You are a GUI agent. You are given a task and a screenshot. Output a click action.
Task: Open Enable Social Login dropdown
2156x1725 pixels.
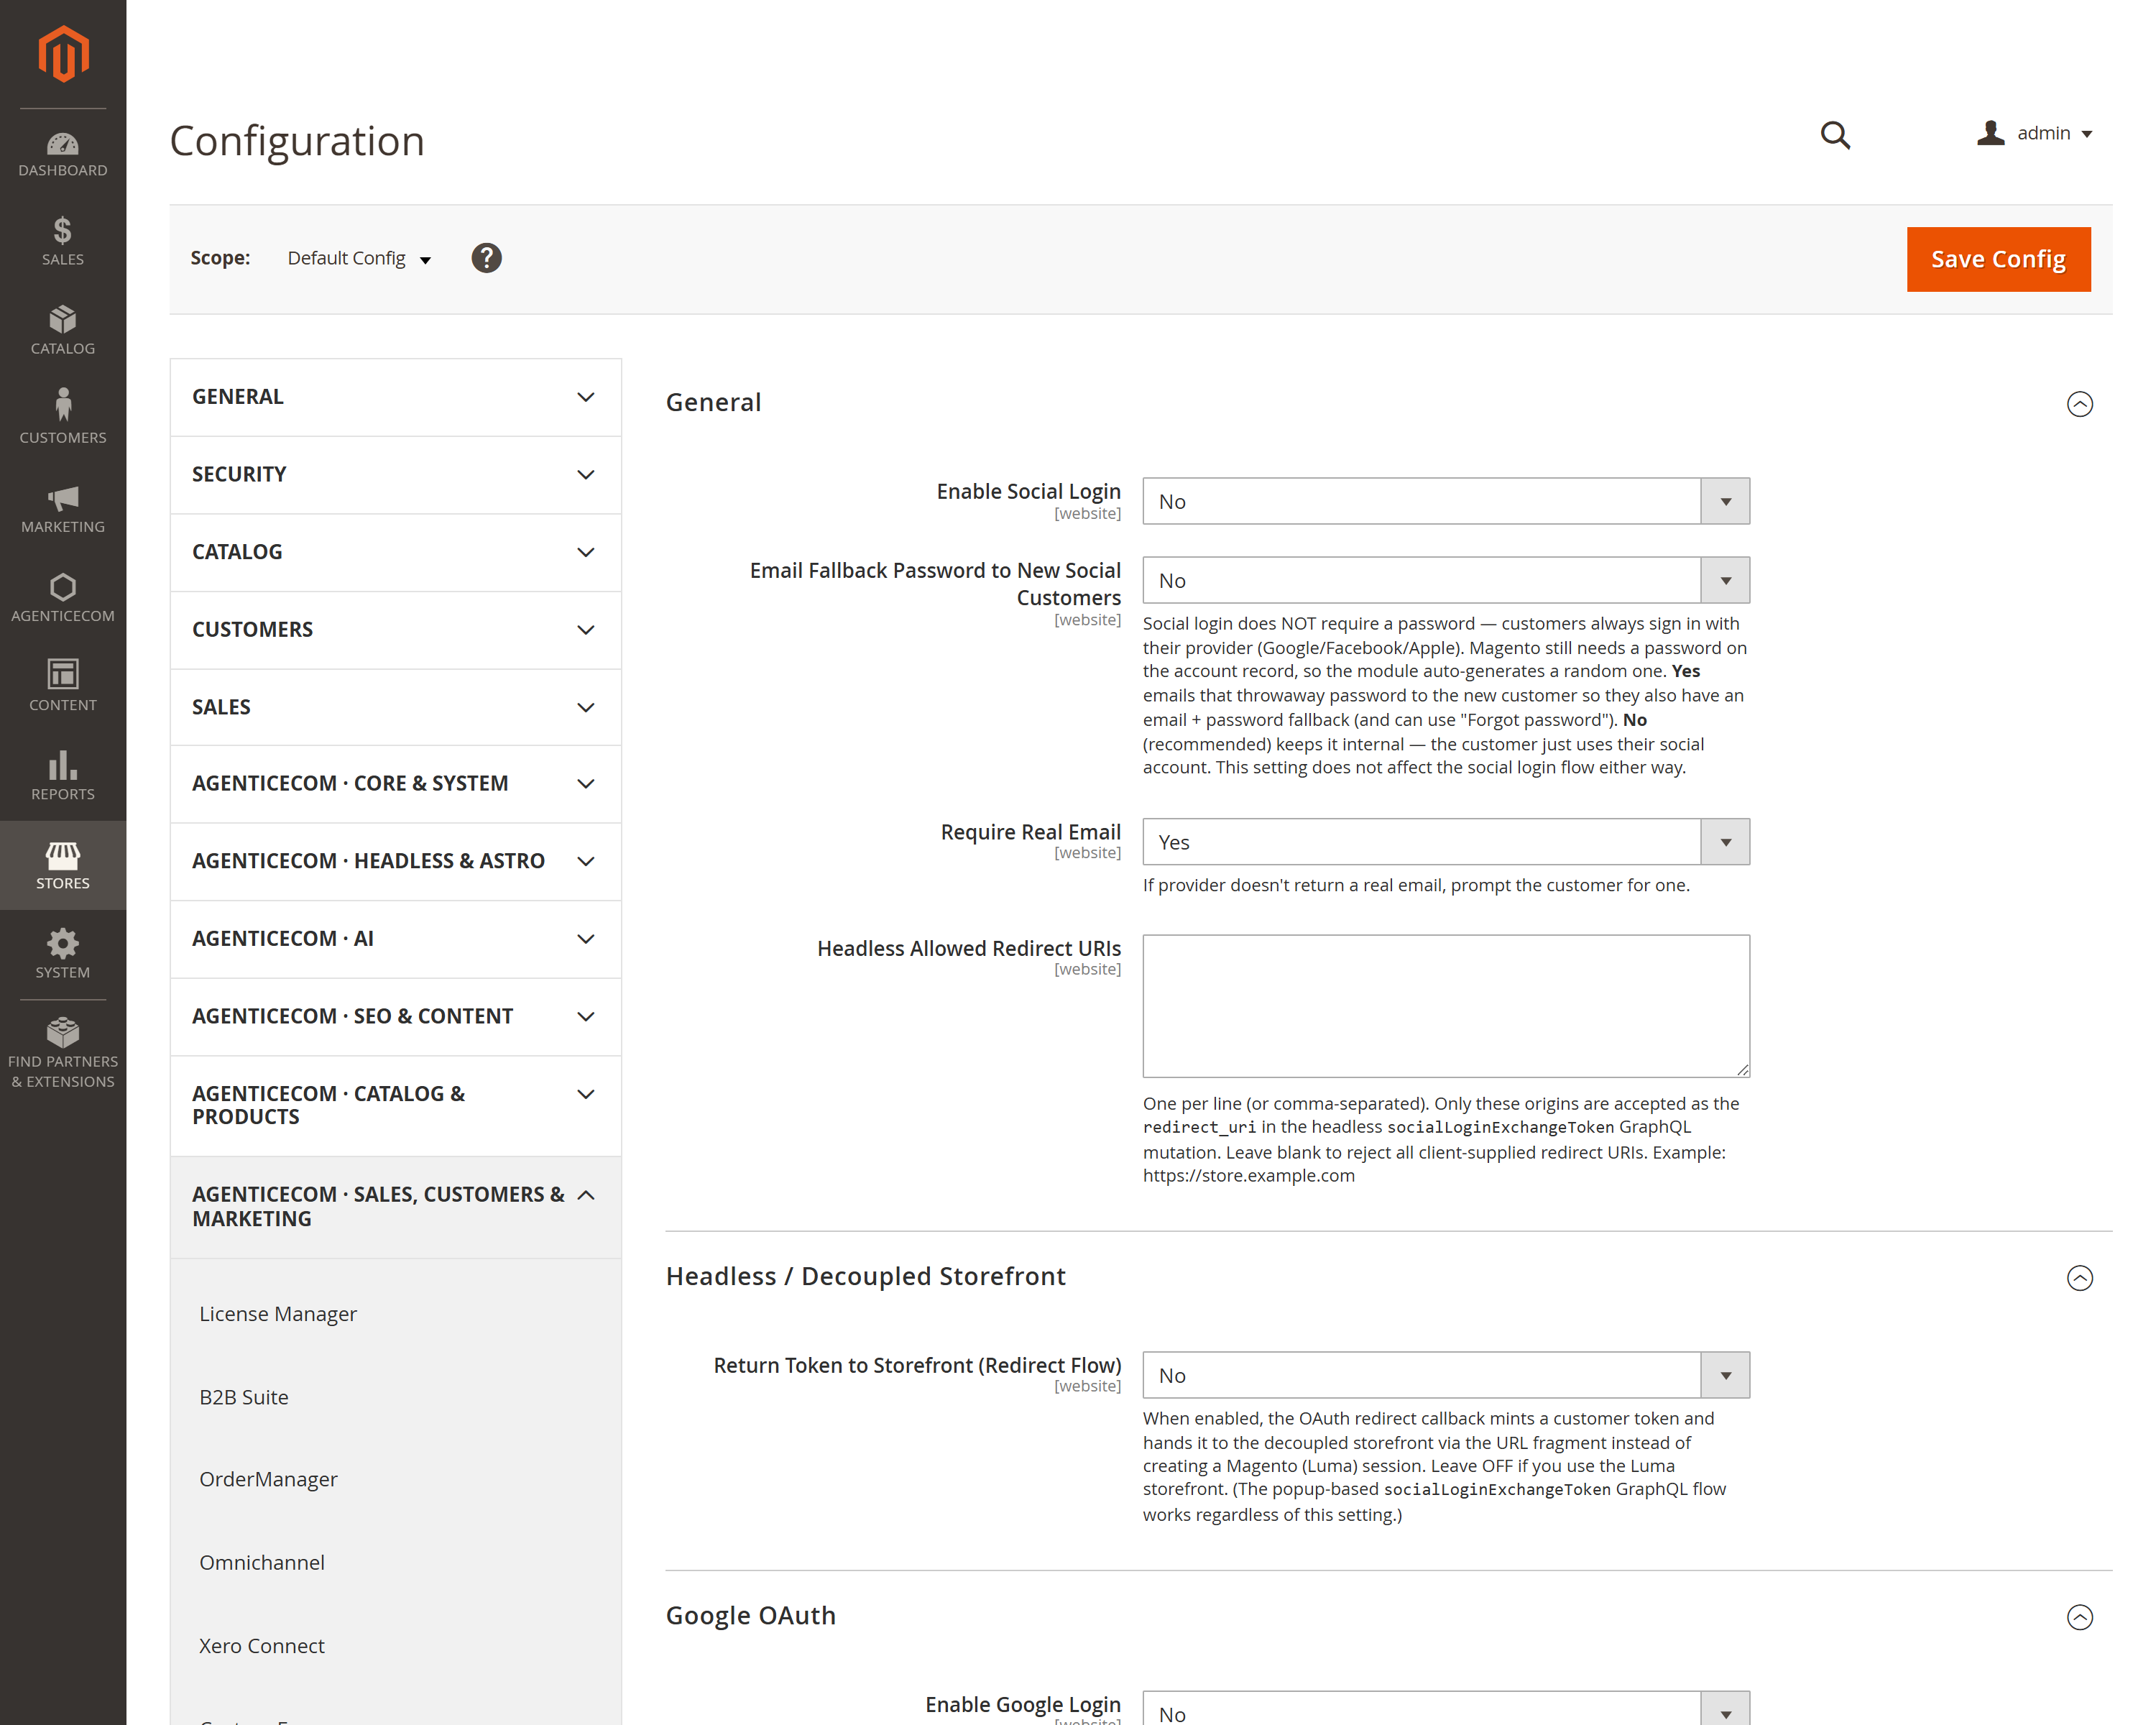1446,501
